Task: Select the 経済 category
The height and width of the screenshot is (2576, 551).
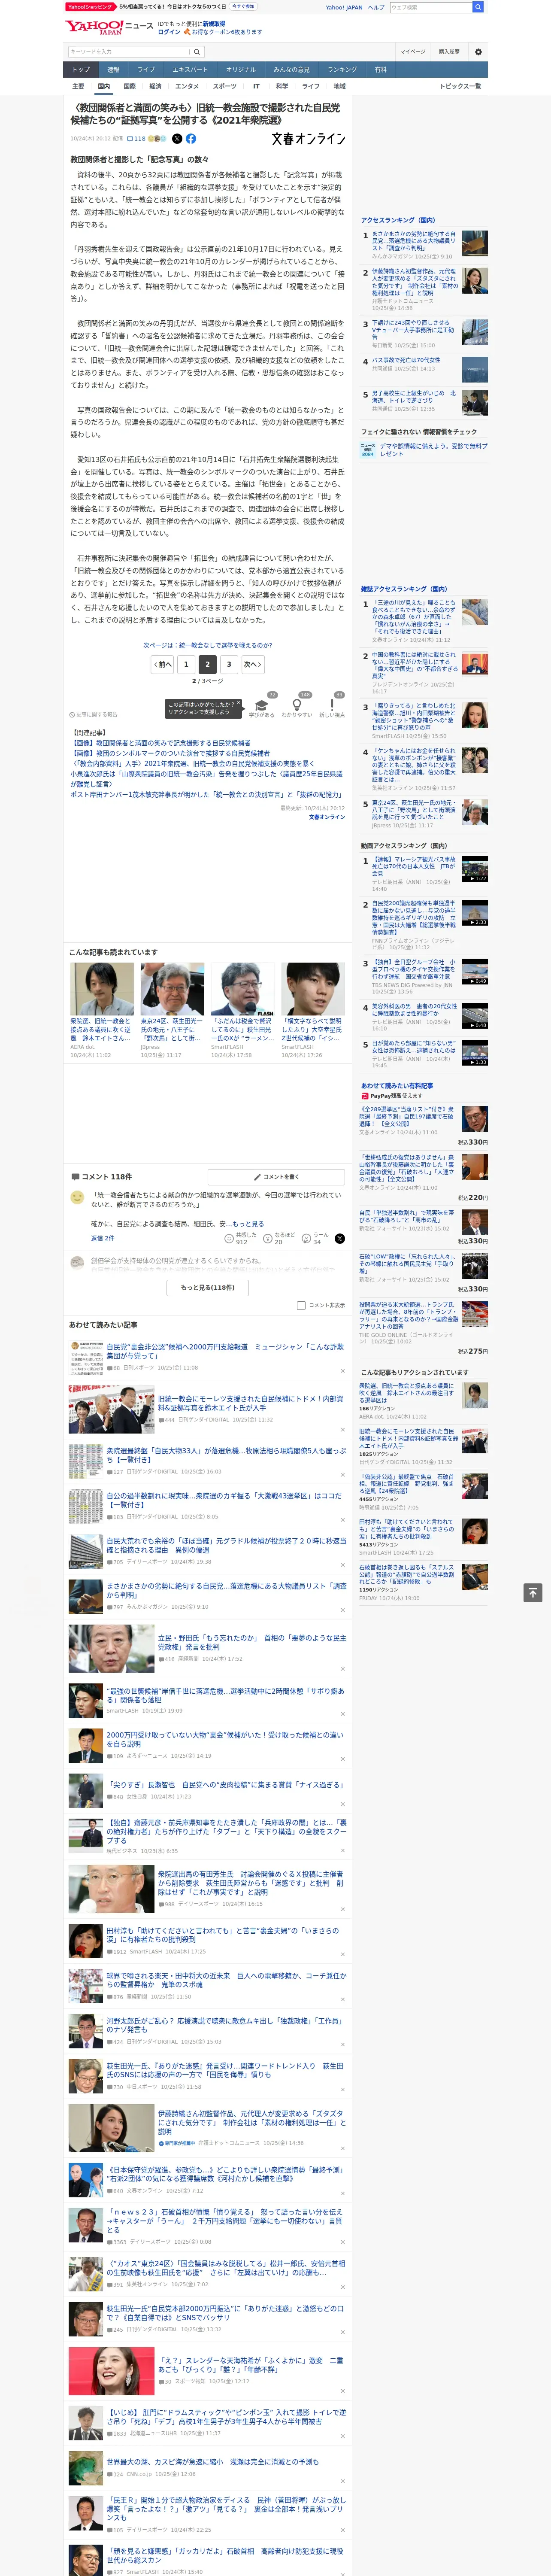Action: [x=155, y=86]
